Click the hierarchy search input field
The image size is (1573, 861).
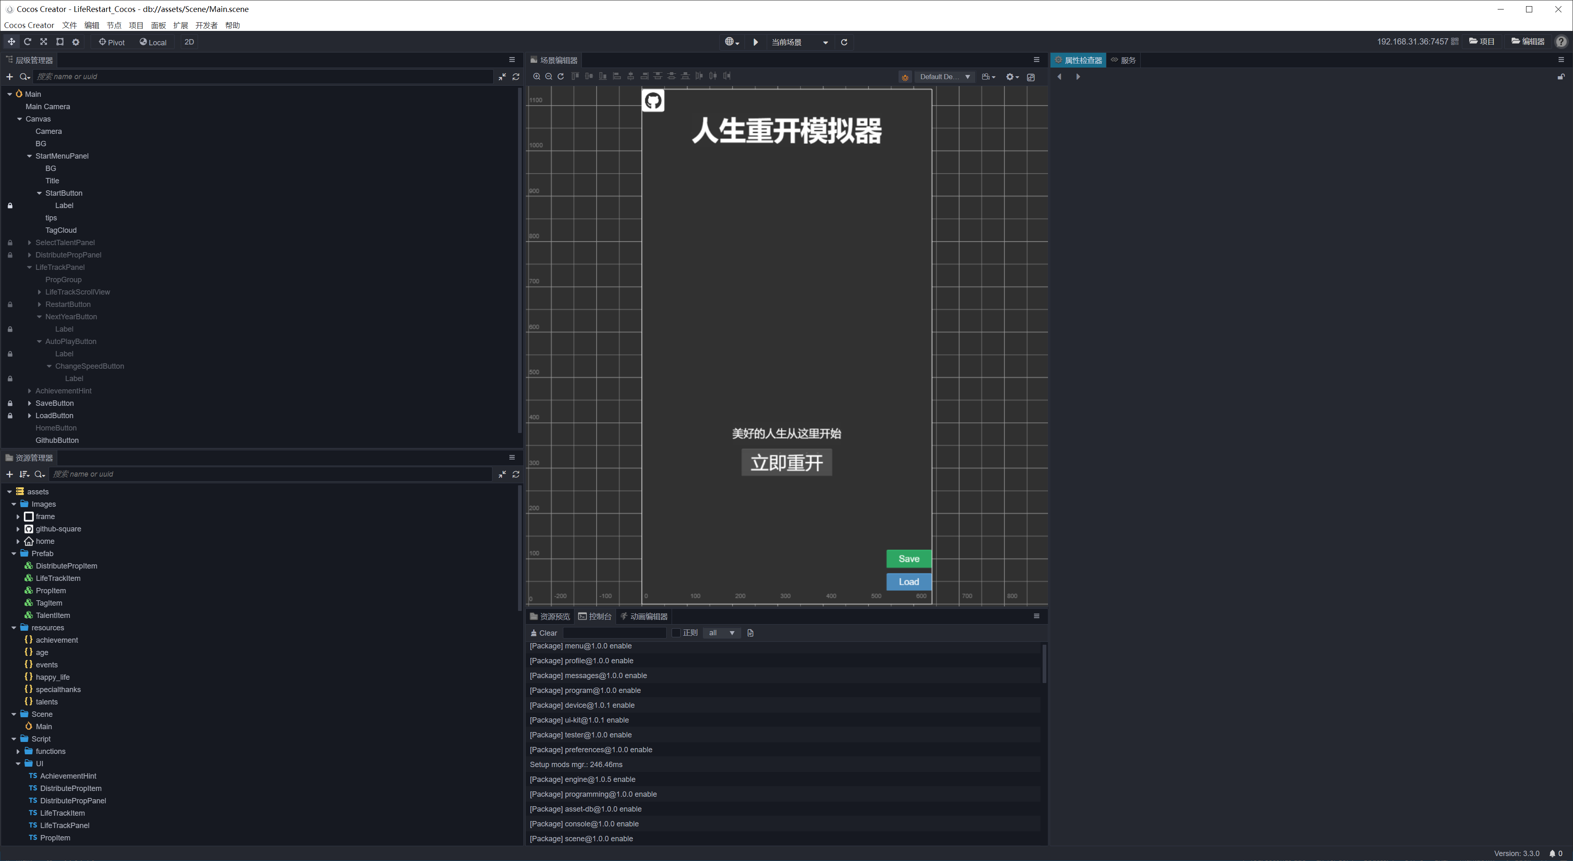(263, 76)
